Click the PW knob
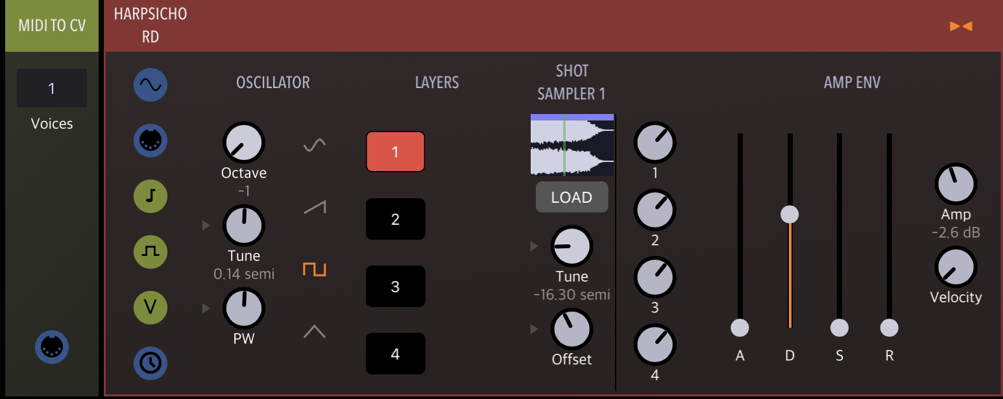Screen dimensions: 1003x399 pyautogui.click(x=244, y=308)
